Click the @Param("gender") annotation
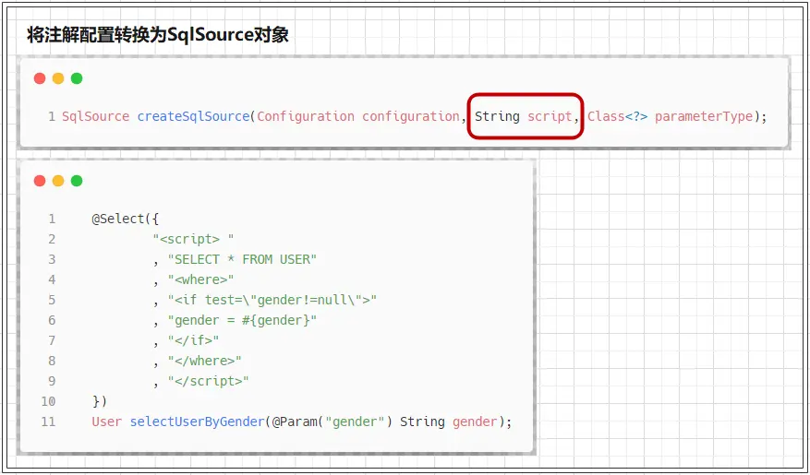810x475 pixels. pos(332,422)
